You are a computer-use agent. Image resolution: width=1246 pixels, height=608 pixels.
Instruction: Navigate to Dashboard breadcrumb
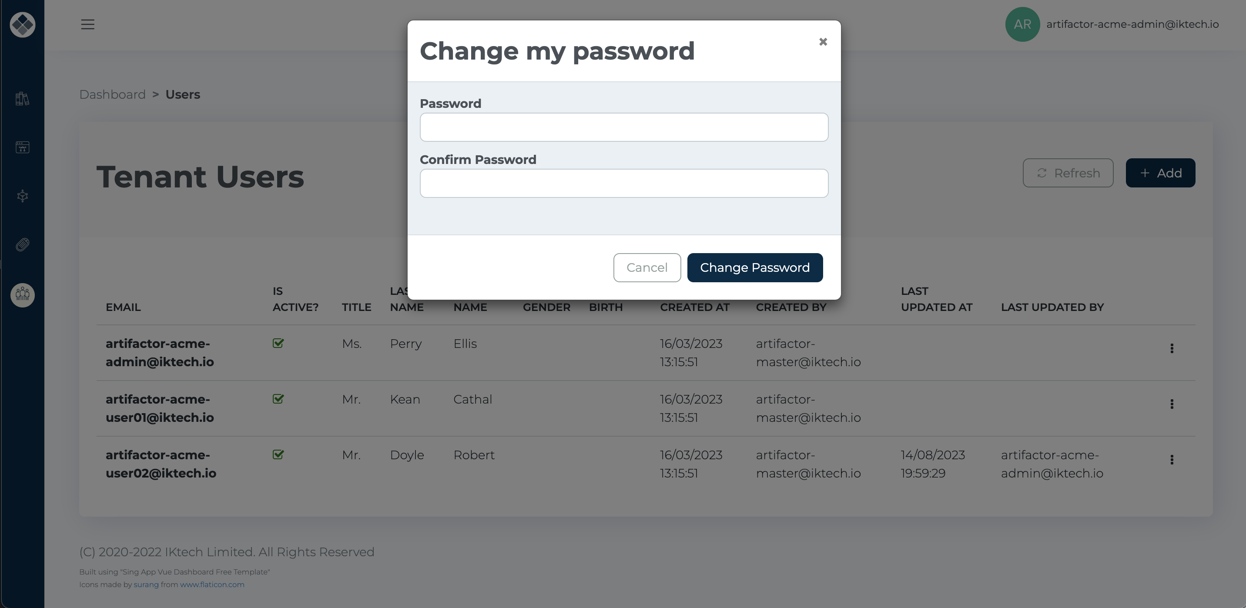coord(112,94)
